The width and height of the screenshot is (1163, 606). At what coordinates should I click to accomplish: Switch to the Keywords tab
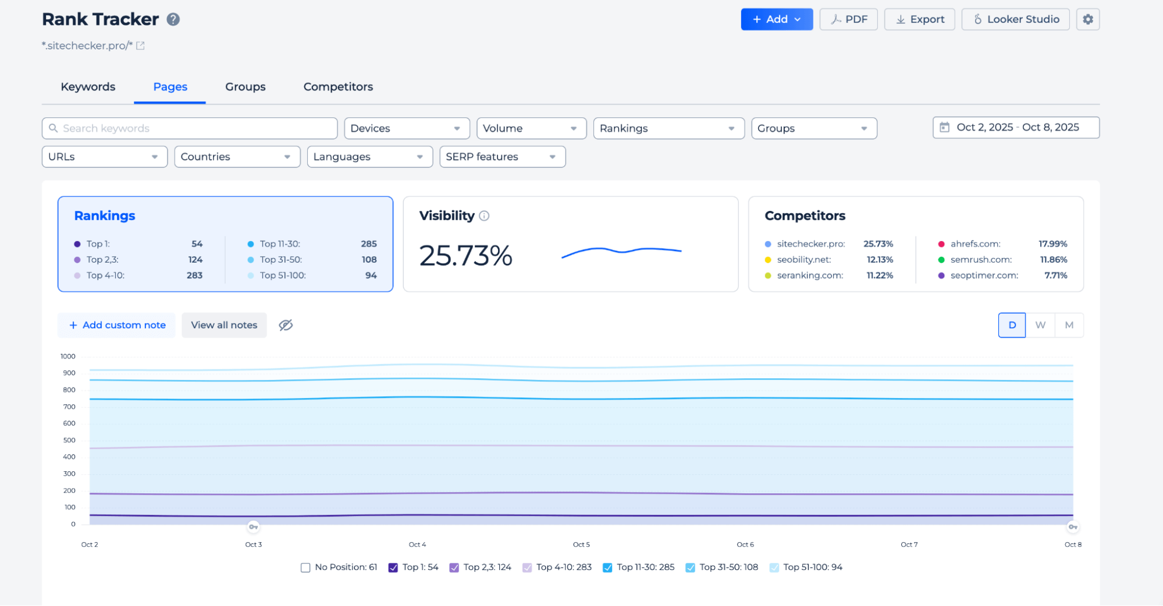pos(88,87)
